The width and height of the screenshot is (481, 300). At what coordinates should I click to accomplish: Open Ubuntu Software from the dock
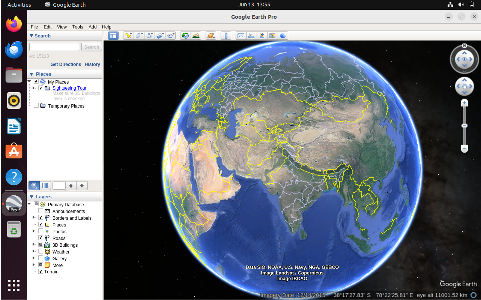pos(14,151)
